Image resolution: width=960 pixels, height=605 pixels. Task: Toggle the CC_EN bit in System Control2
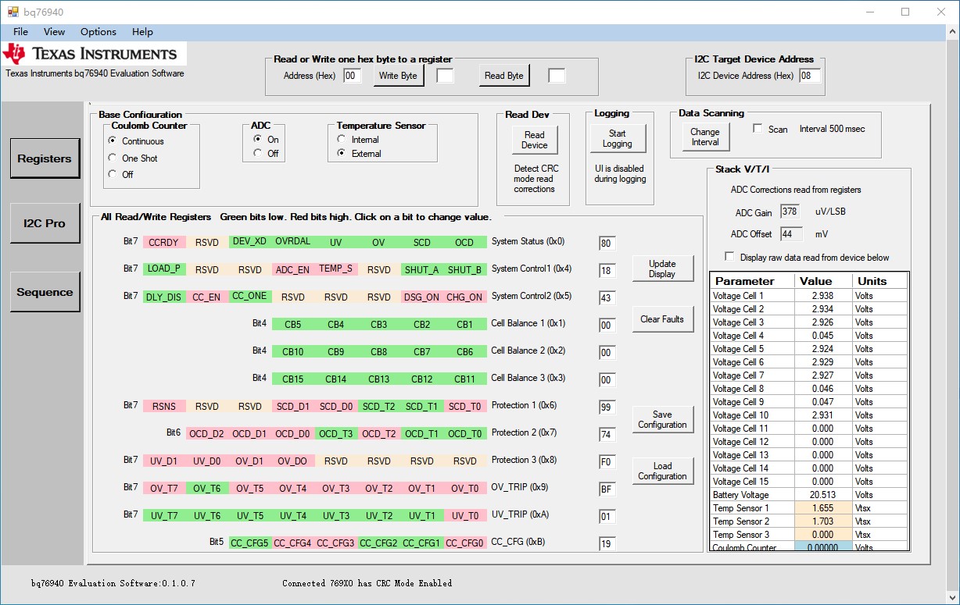click(x=207, y=297)
